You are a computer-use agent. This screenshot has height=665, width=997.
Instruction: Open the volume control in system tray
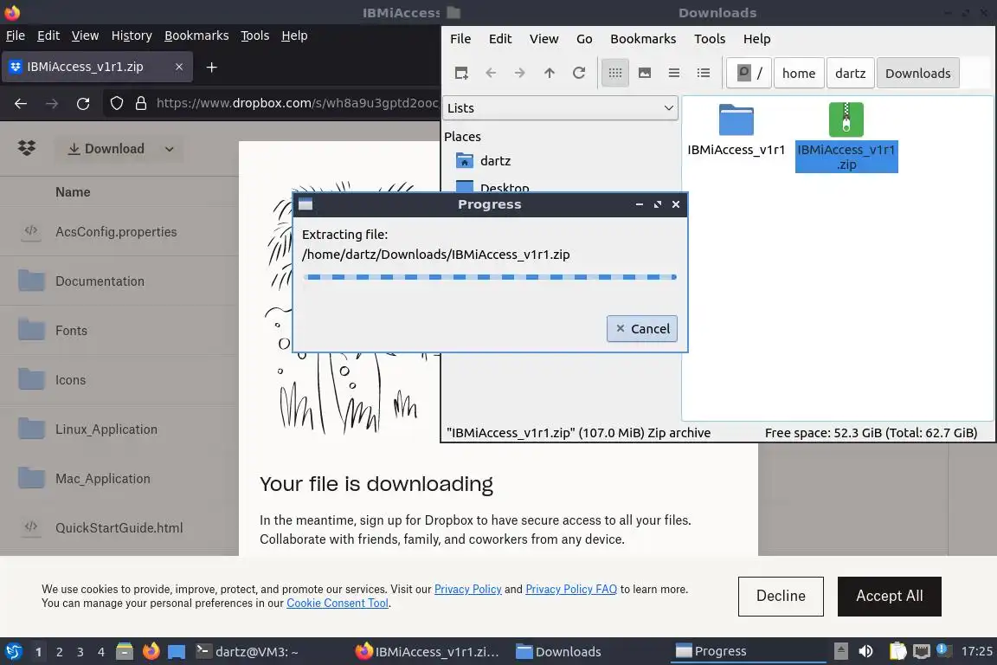[x=866, y=652]
